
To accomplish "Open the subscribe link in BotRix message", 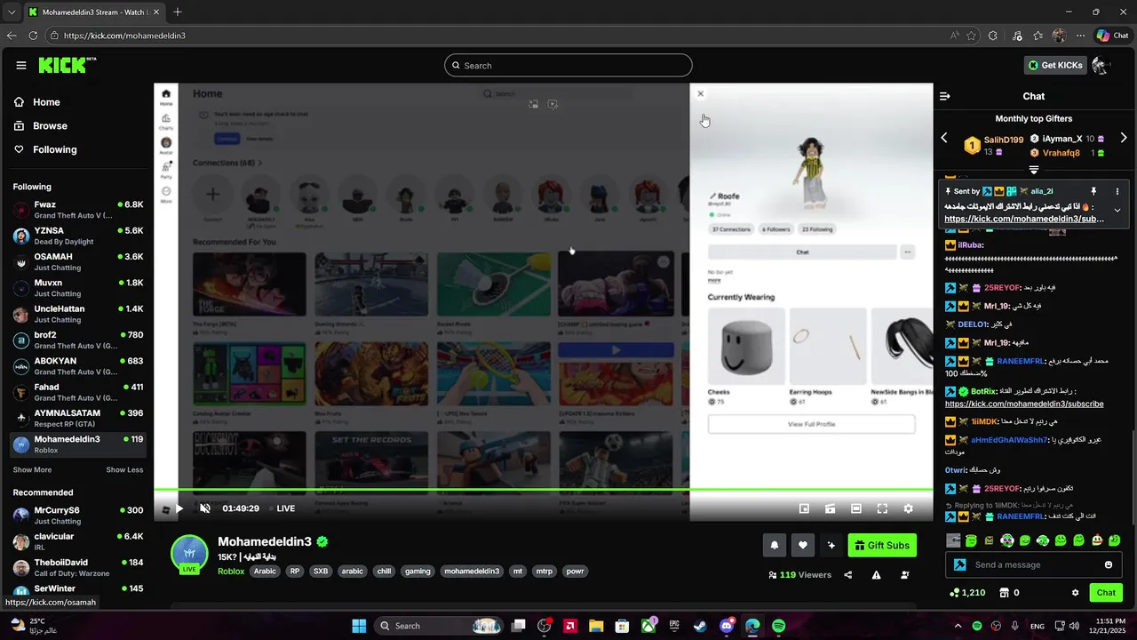I will coord(1024,404).
